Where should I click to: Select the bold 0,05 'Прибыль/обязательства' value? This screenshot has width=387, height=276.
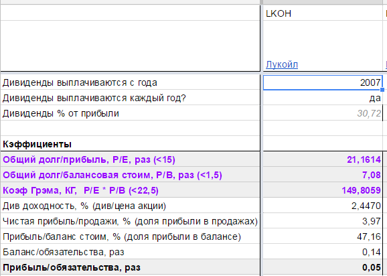point(323,267)
